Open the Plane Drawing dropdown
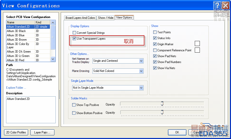Viewport: 231px width, 139px height. pyautogui.click(x=141, y=71)
